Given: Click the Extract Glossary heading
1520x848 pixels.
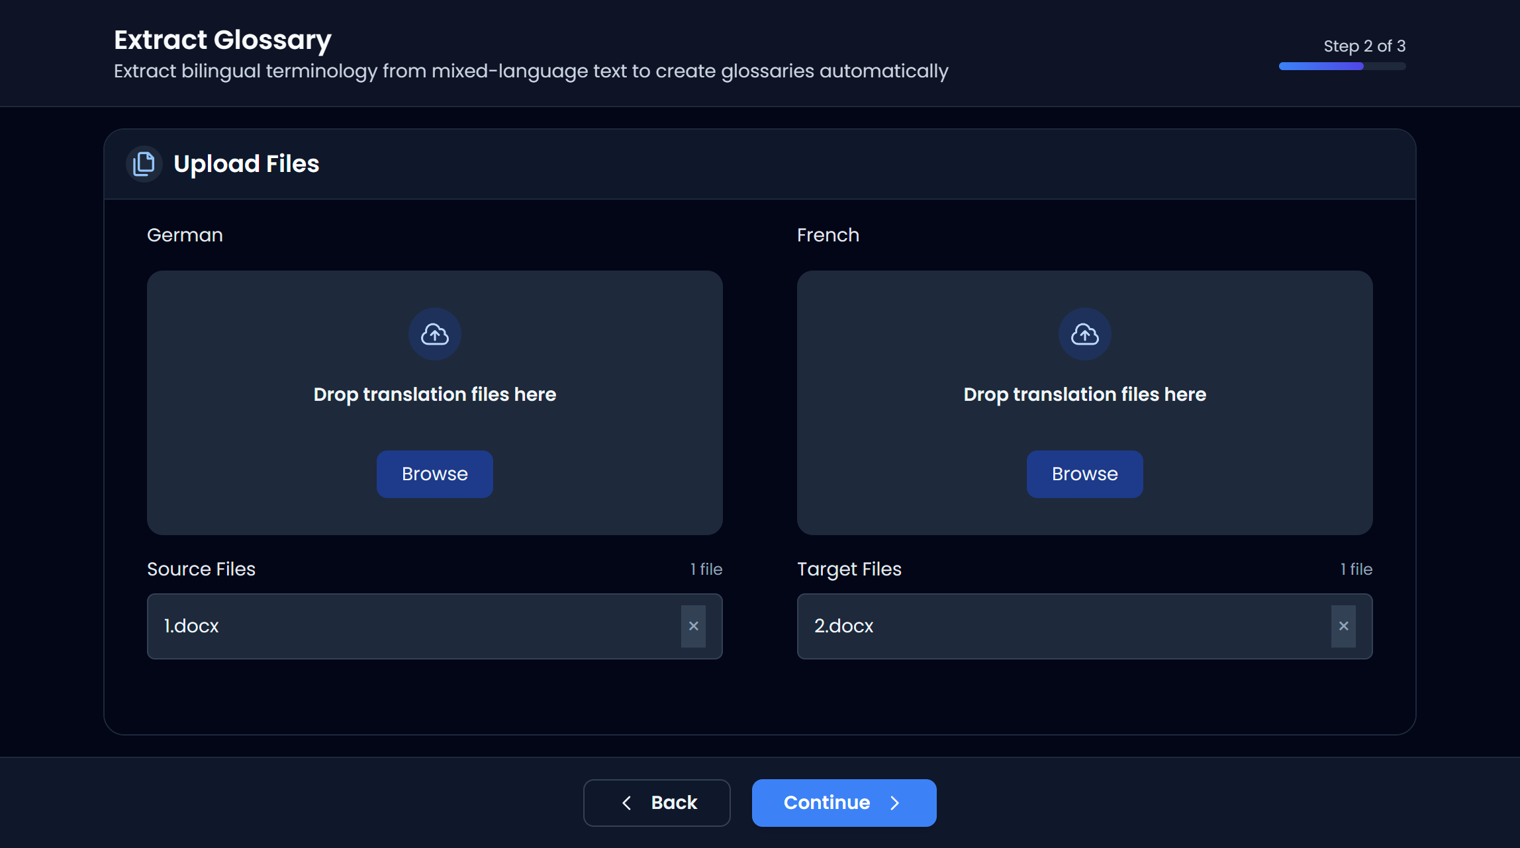Looking at the screenshot, I should [222, 40].
